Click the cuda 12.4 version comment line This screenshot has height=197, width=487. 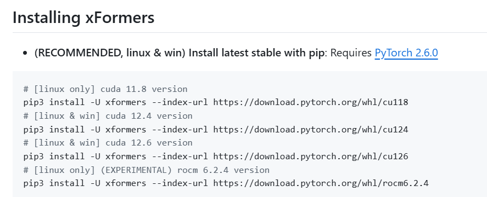point(108,116)
